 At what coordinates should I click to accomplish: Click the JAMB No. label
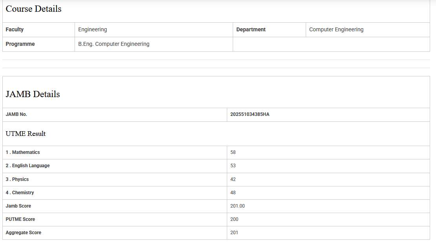click(16, 114)
